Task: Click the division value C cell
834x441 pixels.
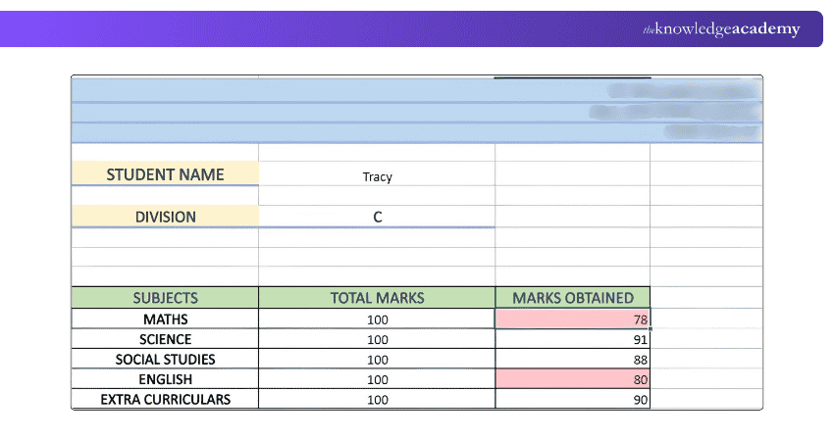Action: [x=377, y=217]
